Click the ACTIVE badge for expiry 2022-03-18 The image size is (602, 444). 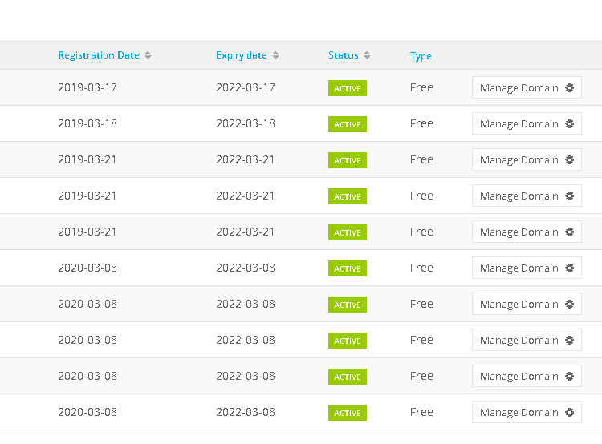click(x=348, y=124)
